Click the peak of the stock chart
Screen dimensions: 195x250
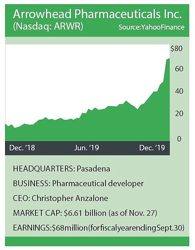pyautogui.click(x=169, y=59)
